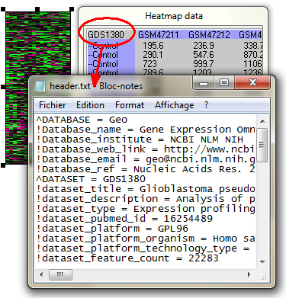The image size is (286, 298).
Task: Click the !Database_name line
Action: coord(146,130)
